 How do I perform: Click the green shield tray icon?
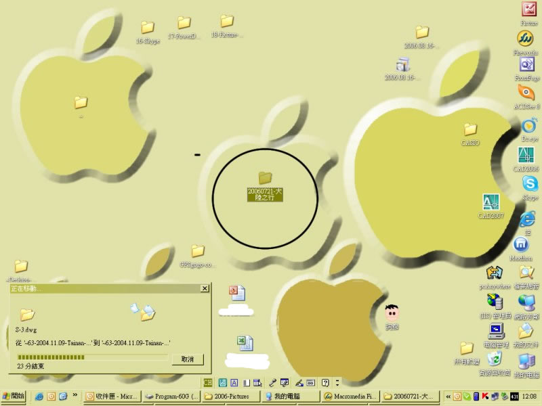click(x=466, y=397)
